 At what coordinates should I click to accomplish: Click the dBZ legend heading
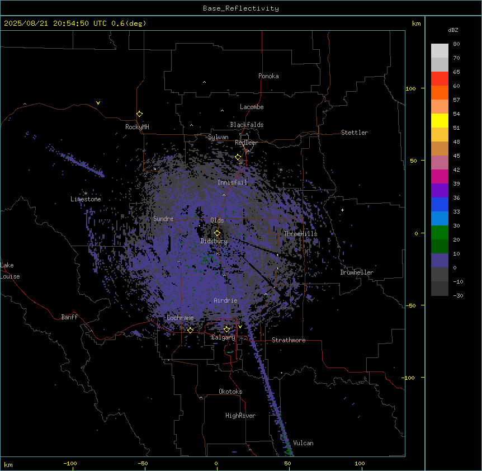click(x=453, y=30)
